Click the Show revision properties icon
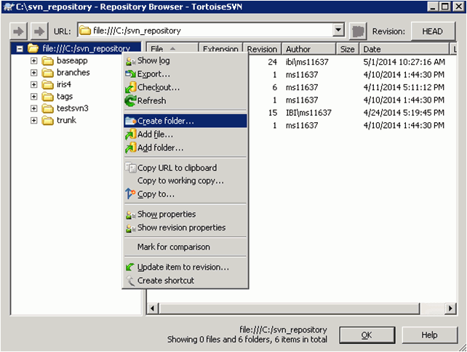Screen dimensions: 467x352 tap(130, 228)
